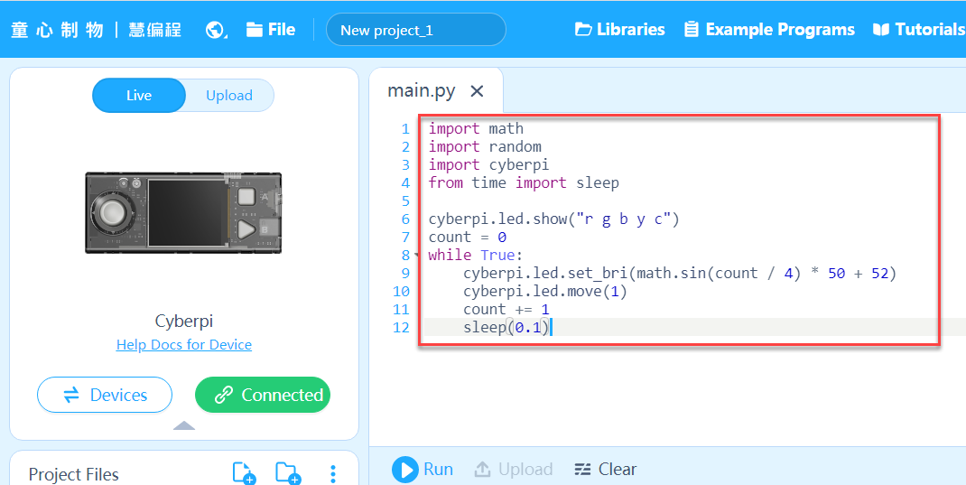Viewport: 966px width, 485px height.
Task: Click the 'count += 1' line
Action: coord(506,310)
